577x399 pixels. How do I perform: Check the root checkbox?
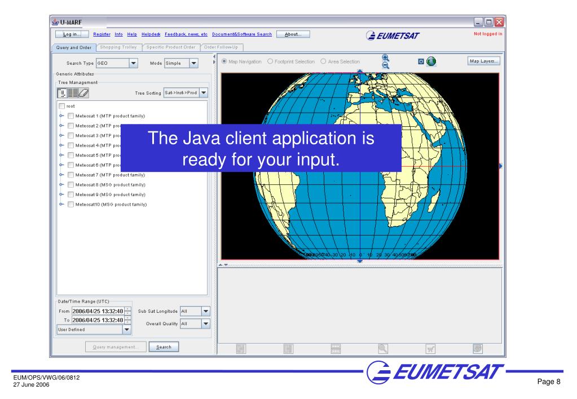coord(62,106)
